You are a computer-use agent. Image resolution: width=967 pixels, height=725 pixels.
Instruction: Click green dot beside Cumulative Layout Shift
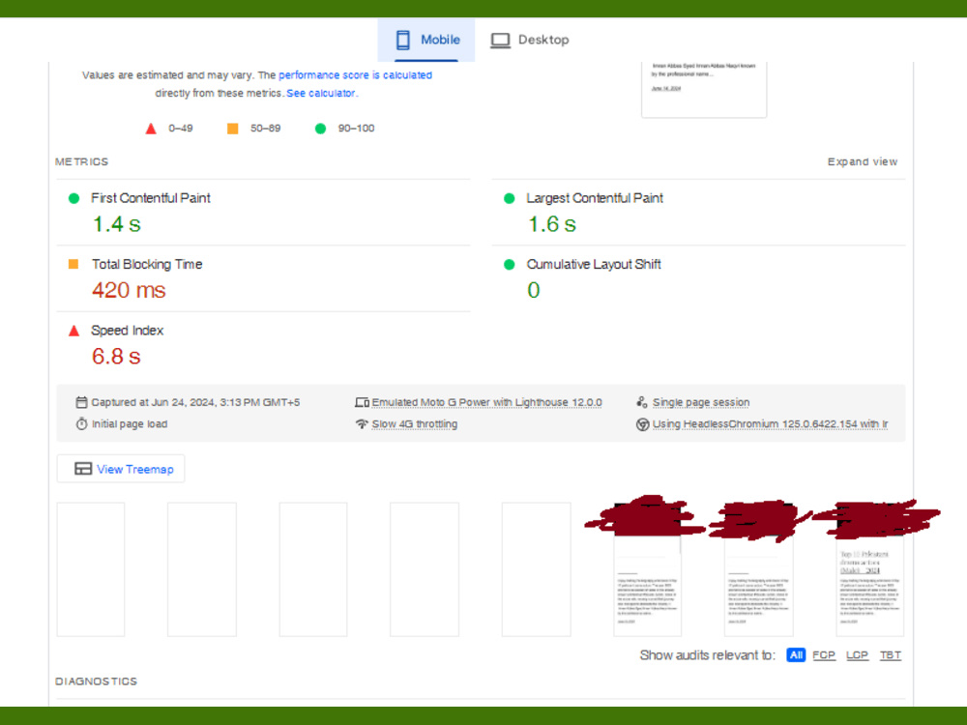509,265
